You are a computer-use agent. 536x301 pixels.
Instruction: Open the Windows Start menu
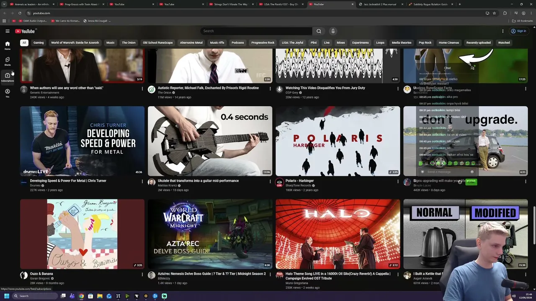(6, 296)
